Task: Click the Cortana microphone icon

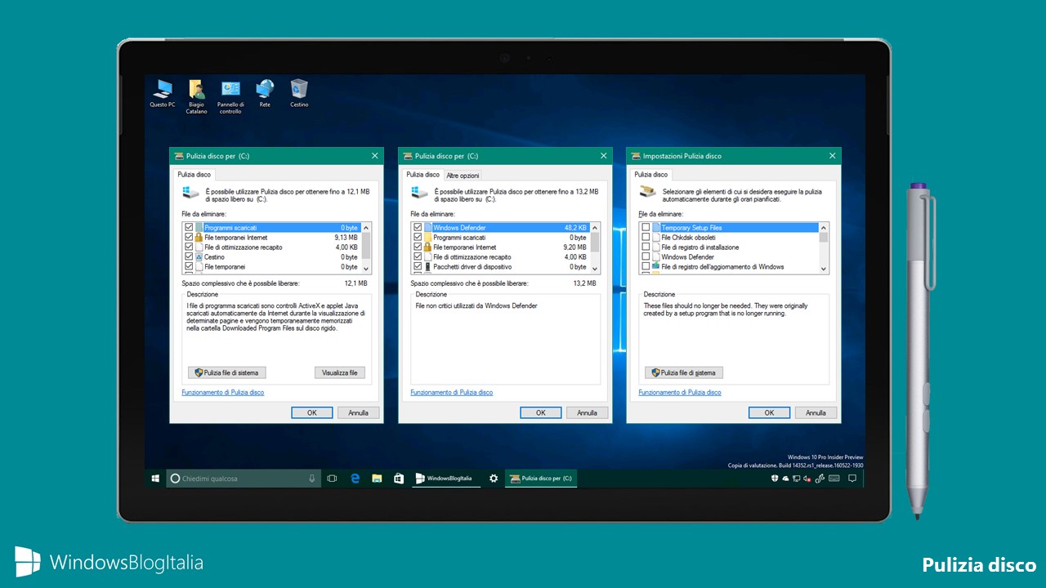Action: click(x=311, y=479)
